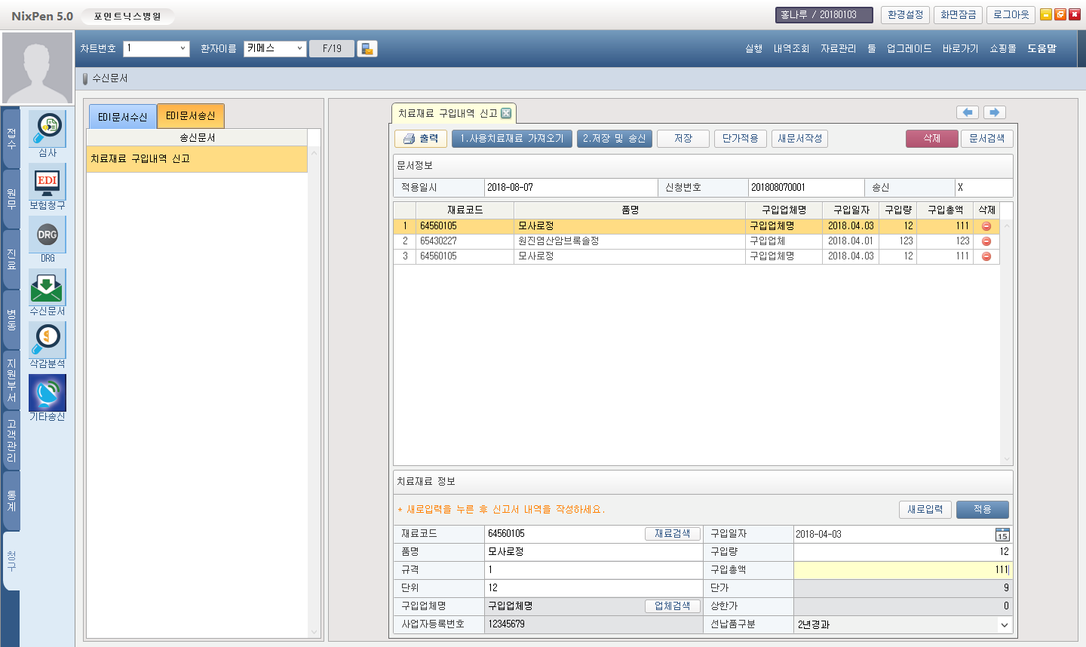Close the 치료재료 구입내역 신고 tab
The height and width of the screenshot is (647, 1086).
click(x=506, y=114)
